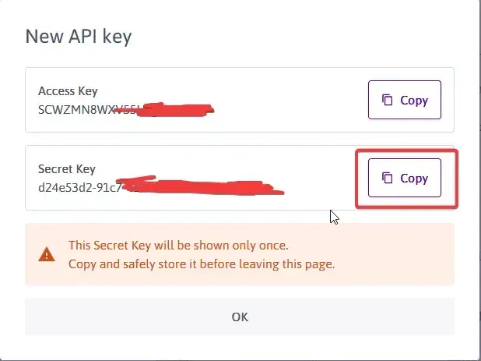
Task: Click the Access Key label
Action: 68,91
